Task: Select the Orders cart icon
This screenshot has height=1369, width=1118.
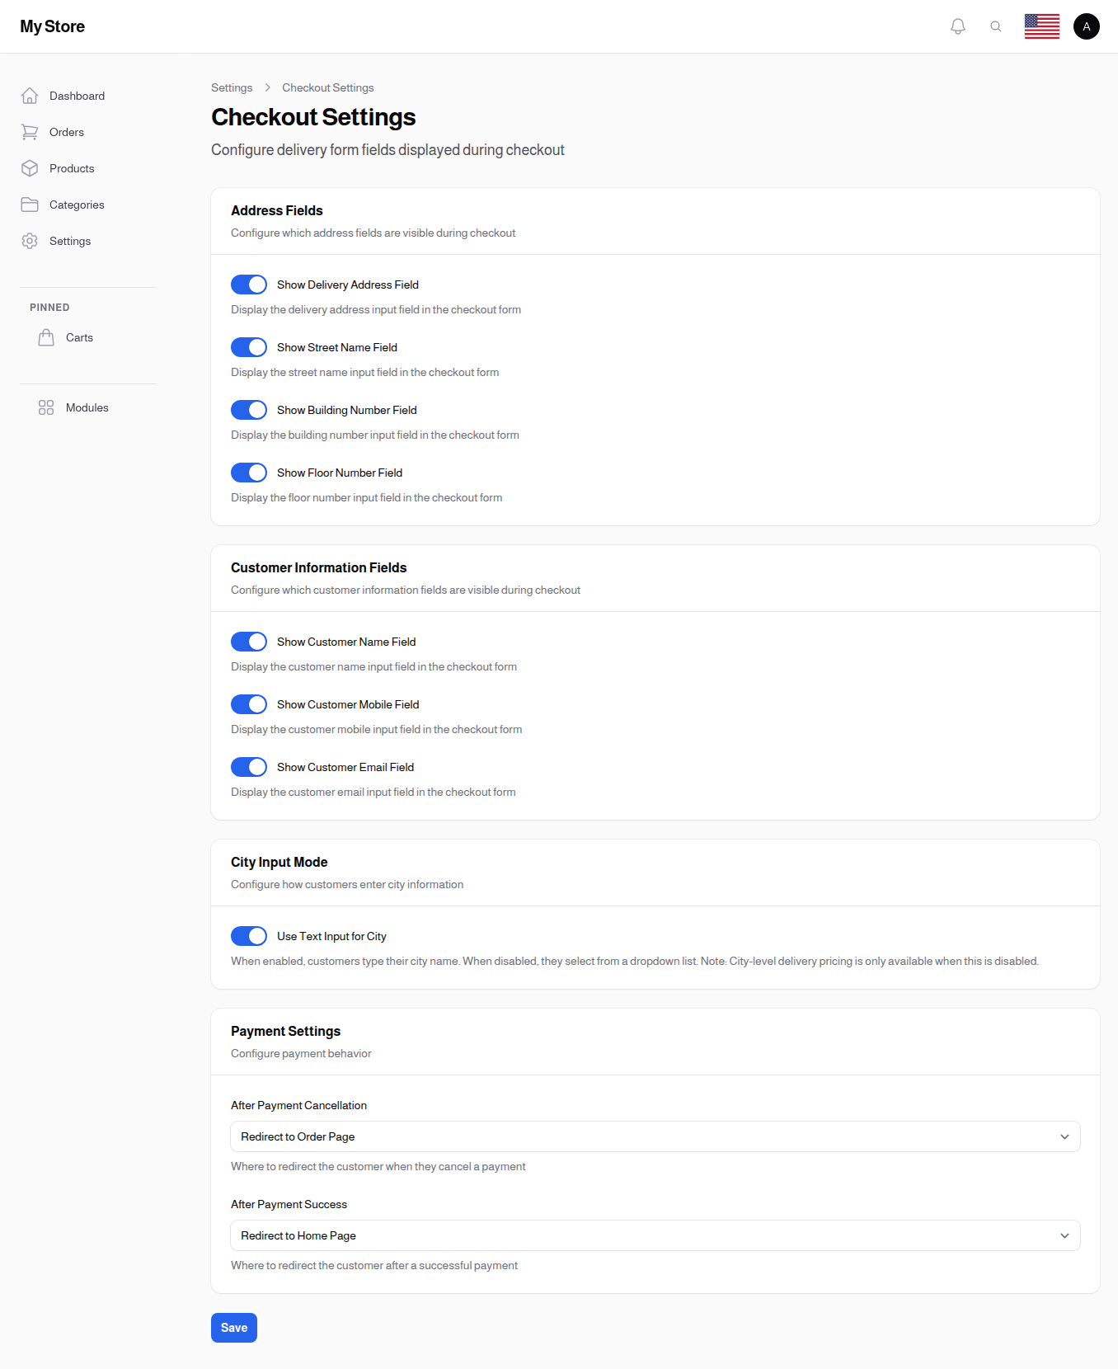Action: coord(30,132)
